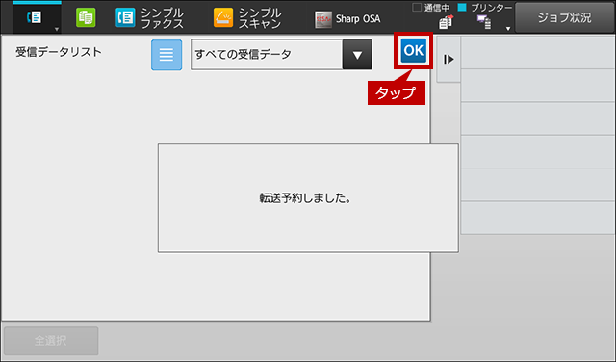Expand the action panel arrow tab
616x362 pixels.
tap(449, 60)
